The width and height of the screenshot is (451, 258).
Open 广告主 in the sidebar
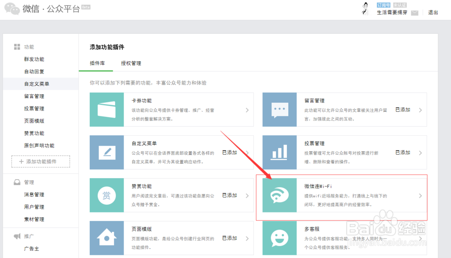(x=32, y=249)
